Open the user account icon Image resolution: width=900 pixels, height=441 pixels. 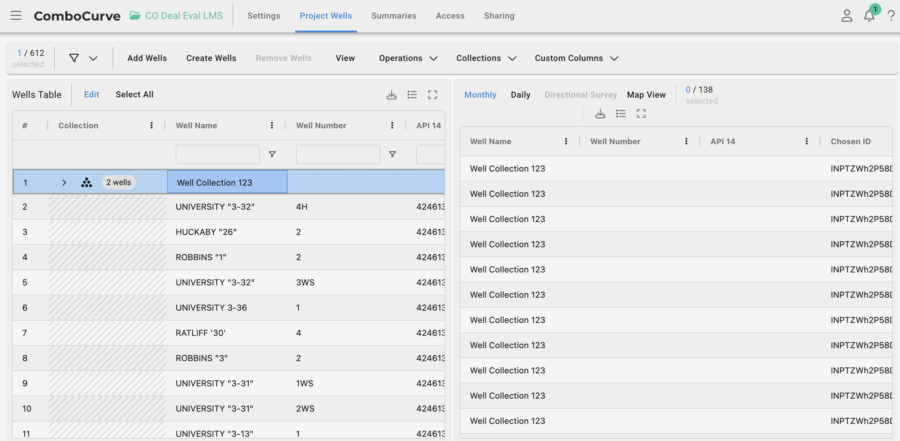coord(846,16)
